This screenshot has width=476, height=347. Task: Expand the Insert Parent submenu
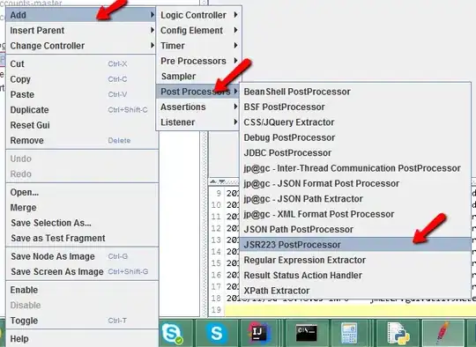tap(82, 30)
